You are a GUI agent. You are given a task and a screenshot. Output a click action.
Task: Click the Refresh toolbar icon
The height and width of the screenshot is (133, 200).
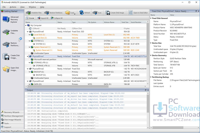[81, 12]
